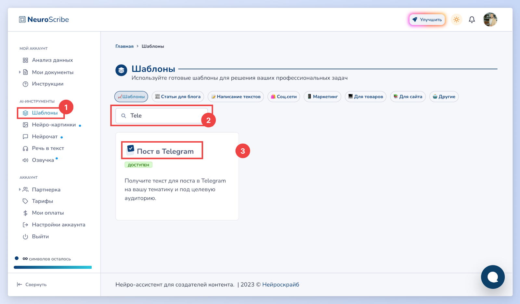Click the Мои документы document icon
Screen dimensions: 520x304
25,72
